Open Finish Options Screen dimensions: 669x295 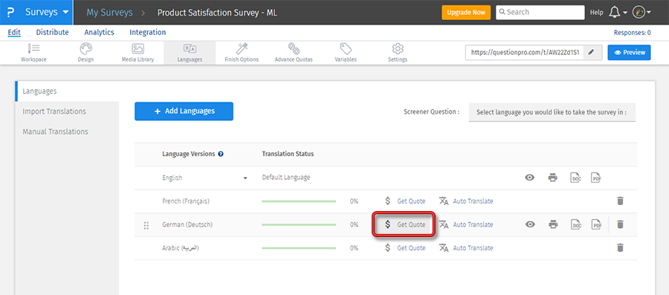pyautogui.click(x=242, y=53)
